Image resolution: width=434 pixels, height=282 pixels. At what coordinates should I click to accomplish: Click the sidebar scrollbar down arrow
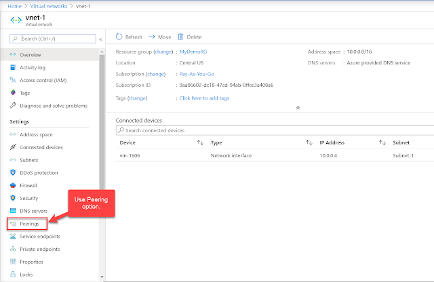(102, 277)
